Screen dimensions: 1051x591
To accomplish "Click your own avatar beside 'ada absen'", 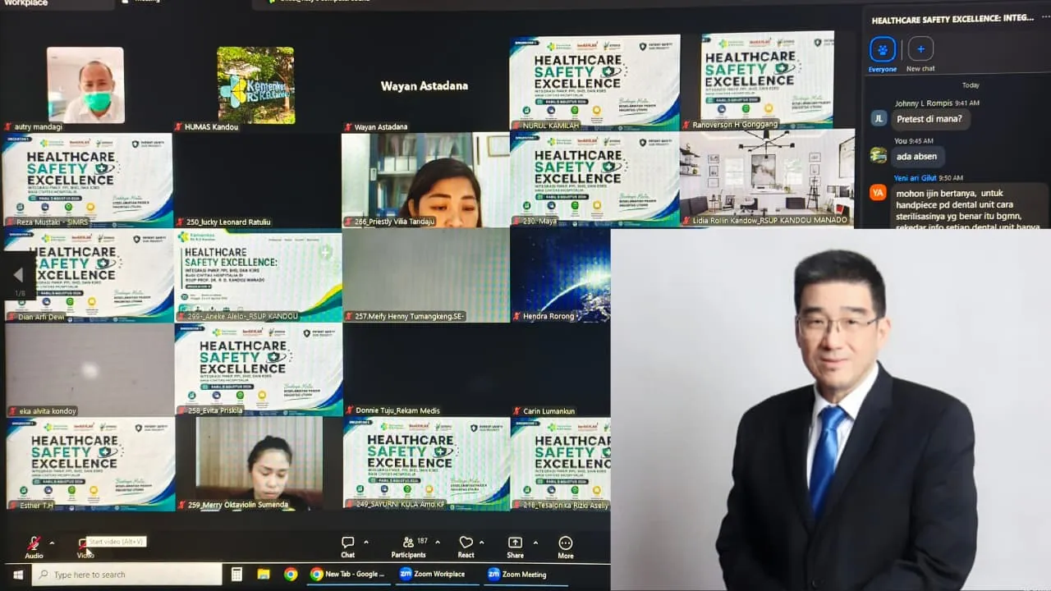I will 879,155.
